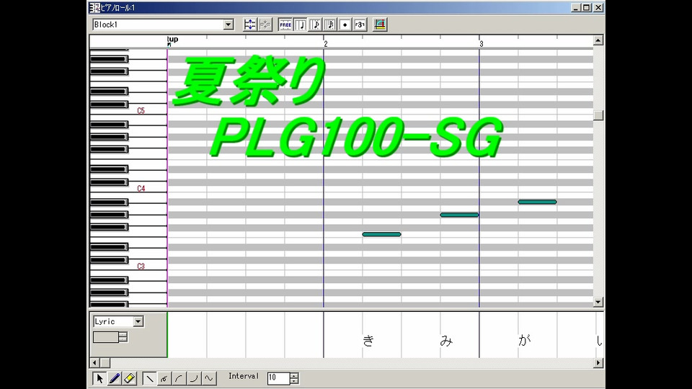The image size is (692, 389).
Task: Click the up spinner below the Lyric dropdown
Action: point(123,335)
